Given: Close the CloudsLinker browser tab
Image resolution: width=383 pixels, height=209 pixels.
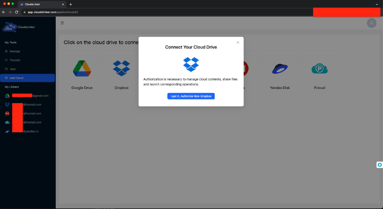Looking at the screenshot, I should [x=63, y=4].
